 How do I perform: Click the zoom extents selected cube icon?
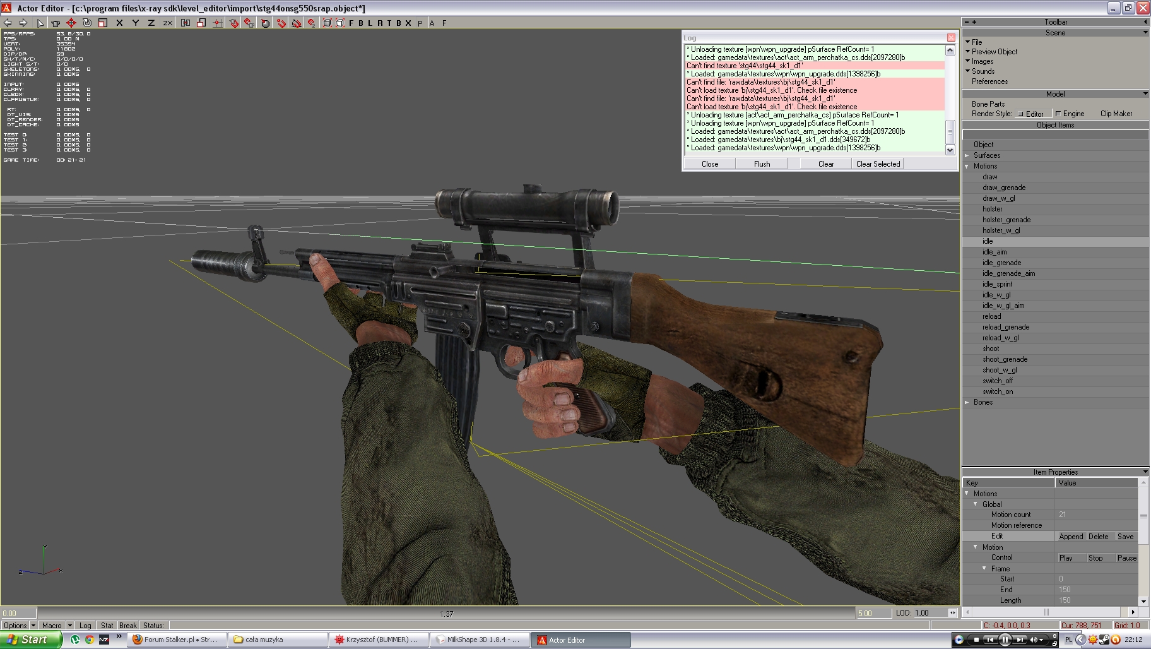(x=339, y=23)
